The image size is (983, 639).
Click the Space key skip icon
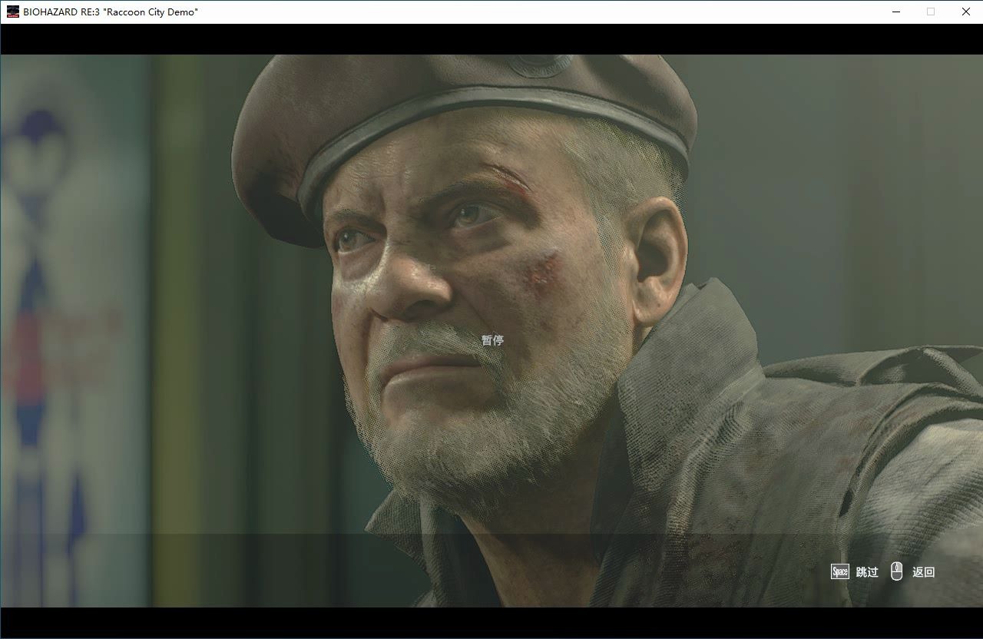click(840, 571)
